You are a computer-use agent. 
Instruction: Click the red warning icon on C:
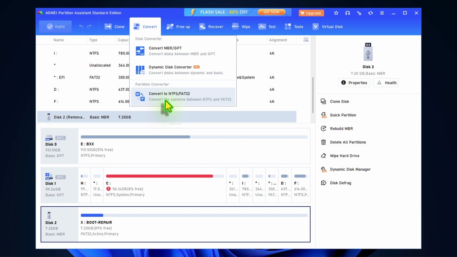coord(109,189)
